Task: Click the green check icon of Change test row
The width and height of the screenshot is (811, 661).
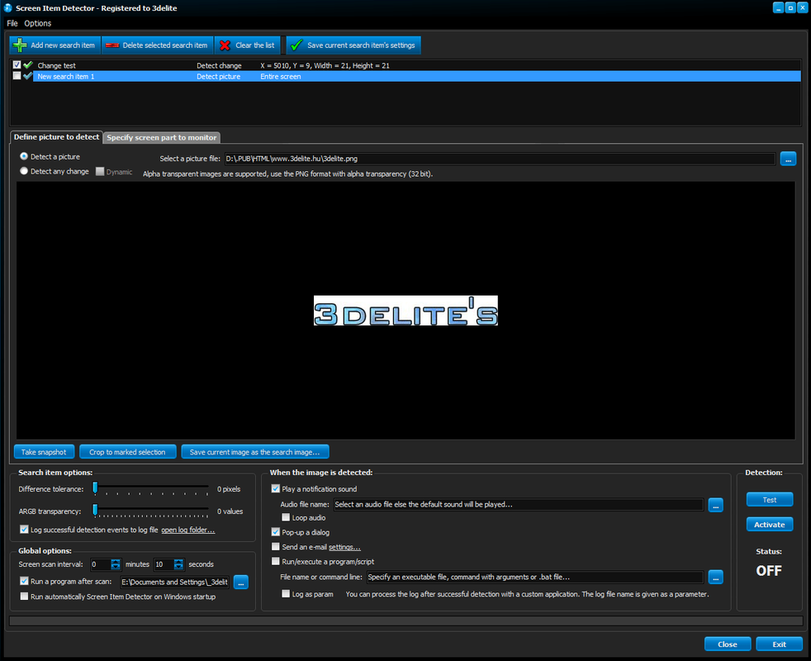Action: (28, 65)
